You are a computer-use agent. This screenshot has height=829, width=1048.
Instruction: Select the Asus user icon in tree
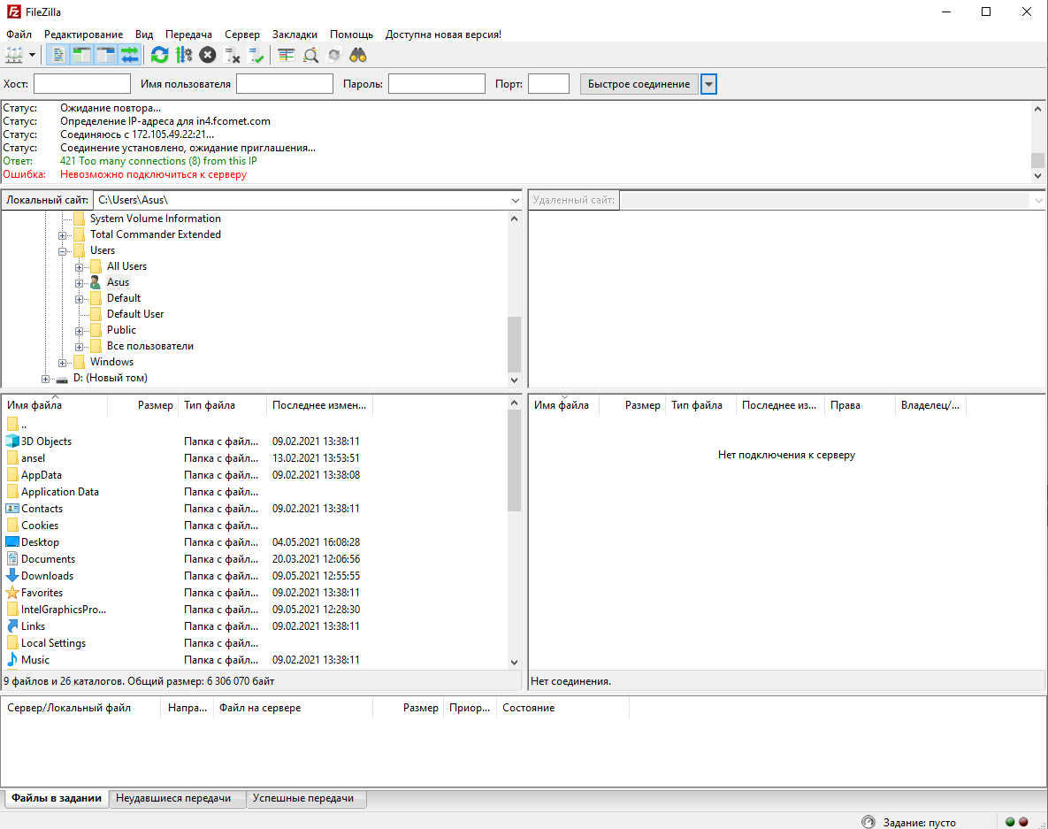point(95,282)
